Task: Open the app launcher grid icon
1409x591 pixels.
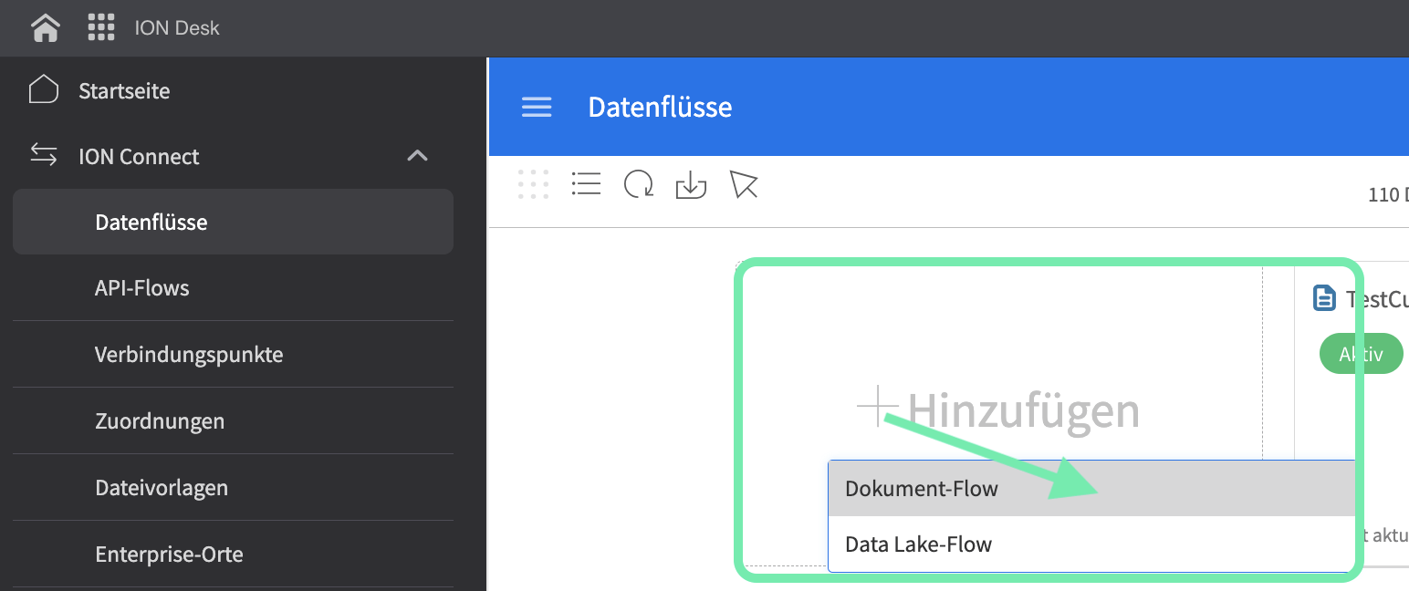Action: 101,27
